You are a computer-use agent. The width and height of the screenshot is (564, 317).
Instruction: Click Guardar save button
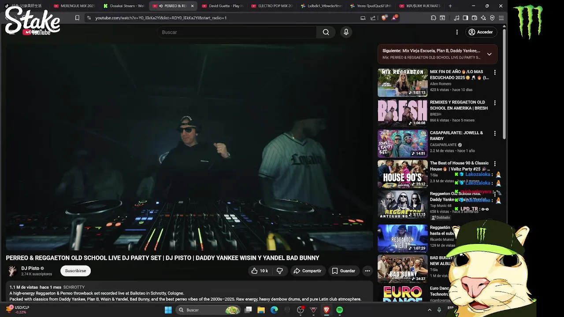[343, 271]
